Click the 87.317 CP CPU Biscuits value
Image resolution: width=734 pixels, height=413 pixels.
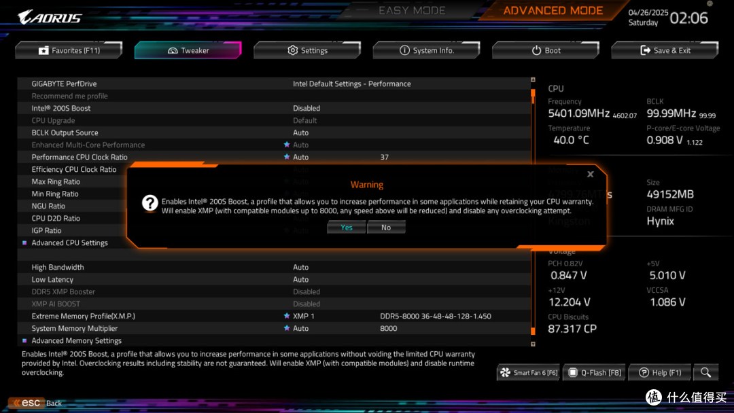coord(572,329)
